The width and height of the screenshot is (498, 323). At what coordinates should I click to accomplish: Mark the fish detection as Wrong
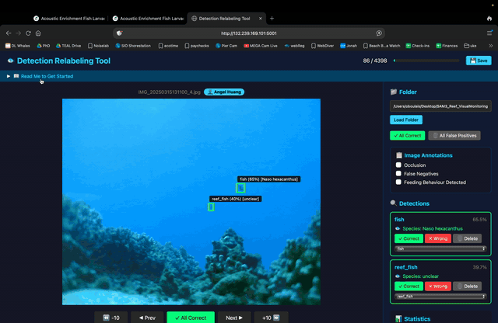tap(438, 238)
